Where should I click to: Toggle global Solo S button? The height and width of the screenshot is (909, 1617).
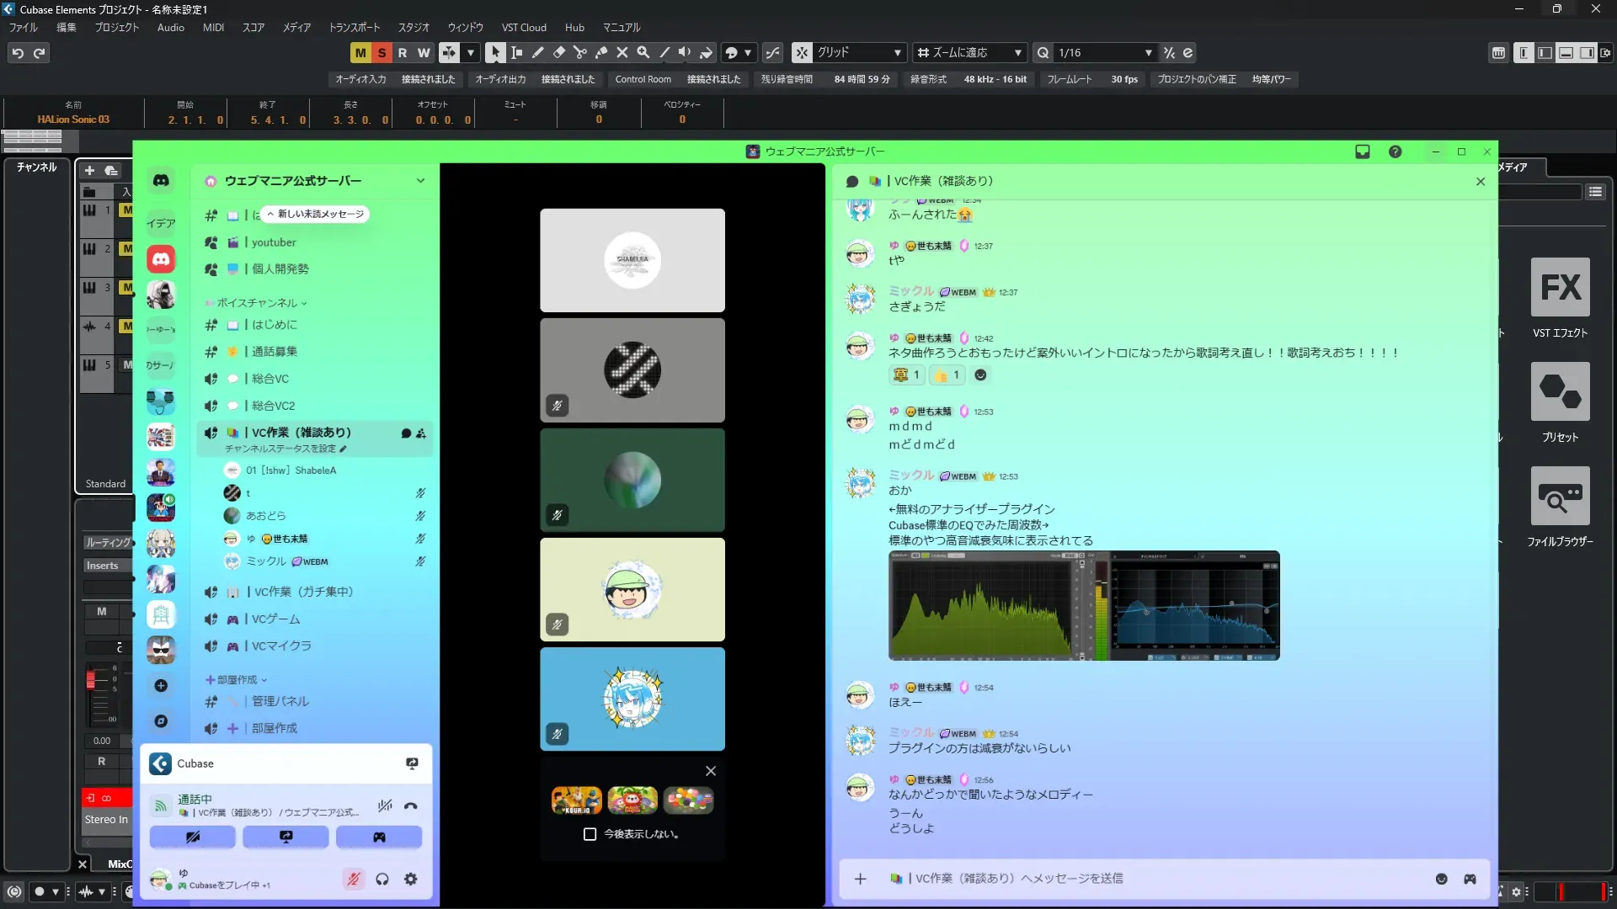click(x=382, y=52)
